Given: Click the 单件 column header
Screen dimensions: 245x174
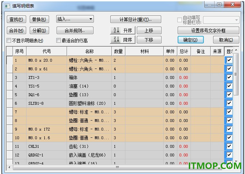Looking at the screenshot, I should [x=170, y=51].
